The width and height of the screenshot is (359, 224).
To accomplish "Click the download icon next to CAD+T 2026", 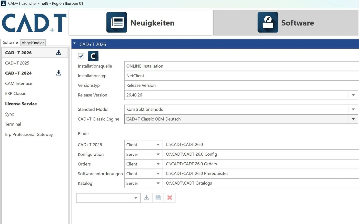I will [58, 52].
